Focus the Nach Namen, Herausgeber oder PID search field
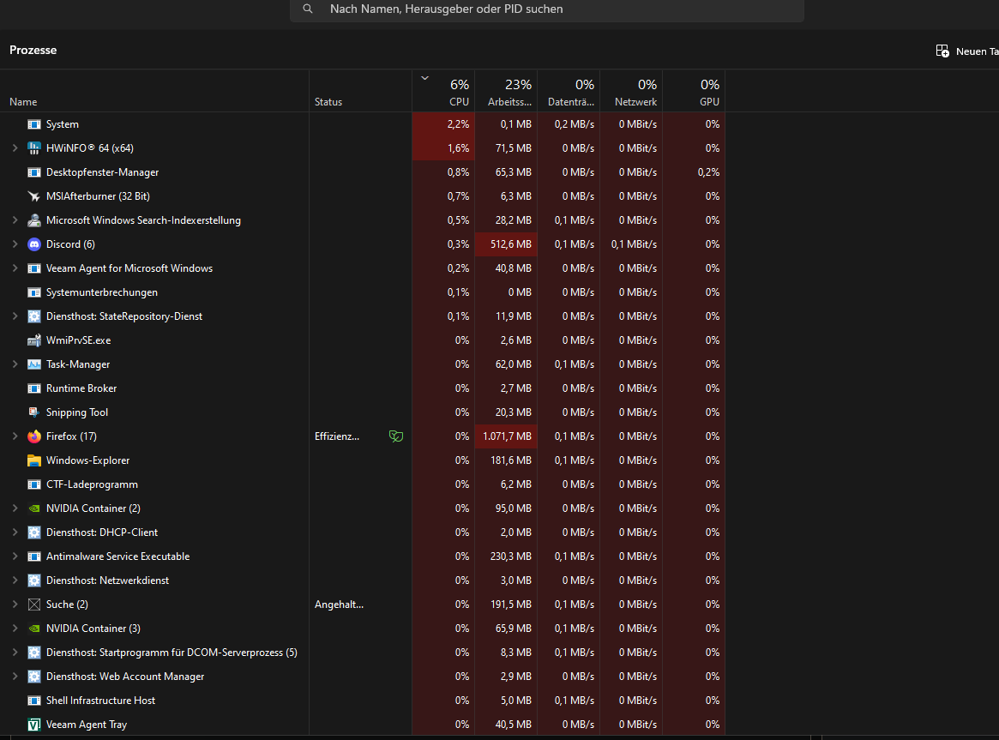The width and height of the screenshot is (999, 740). pyautogui.click(x=546, y=9)
